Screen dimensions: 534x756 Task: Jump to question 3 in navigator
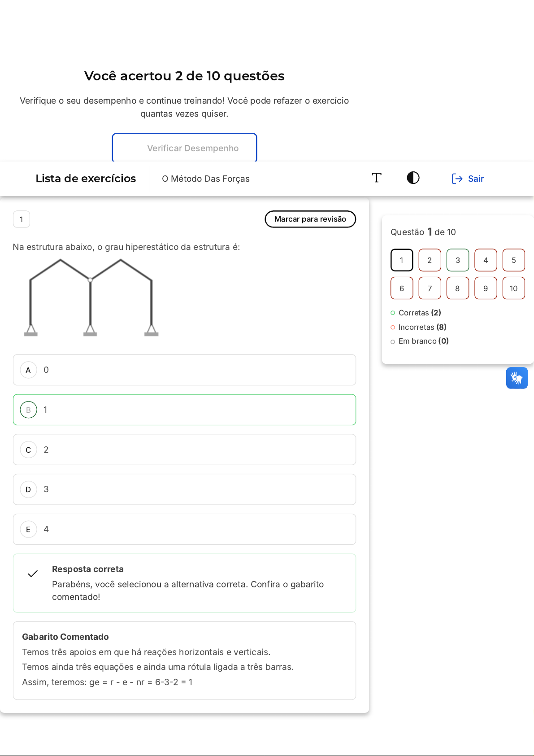tap(457, 260)
